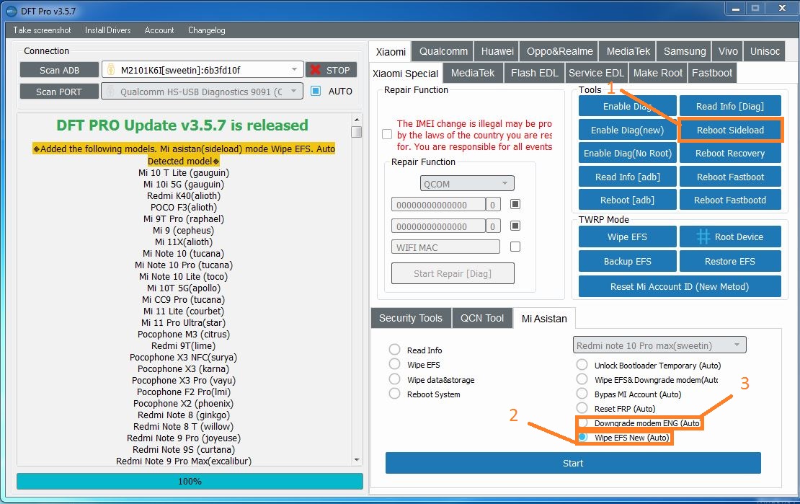Select Wipe EFS& Downgrade modem option

[582, 379]
